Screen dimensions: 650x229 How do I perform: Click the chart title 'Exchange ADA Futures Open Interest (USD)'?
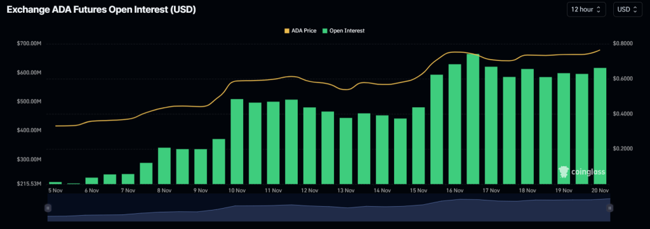coord(101,10)
